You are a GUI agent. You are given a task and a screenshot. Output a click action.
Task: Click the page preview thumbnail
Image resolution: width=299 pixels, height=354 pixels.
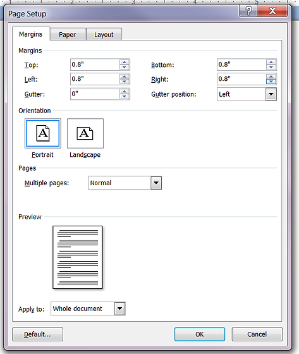pos(78,257)
